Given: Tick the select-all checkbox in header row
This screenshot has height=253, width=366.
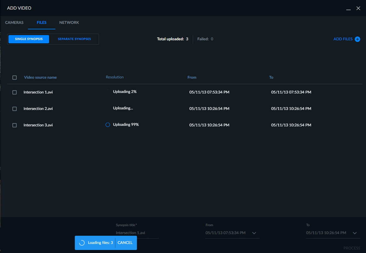Looking at the screenshot, I should pyautogui.click(x=15, y=78).
